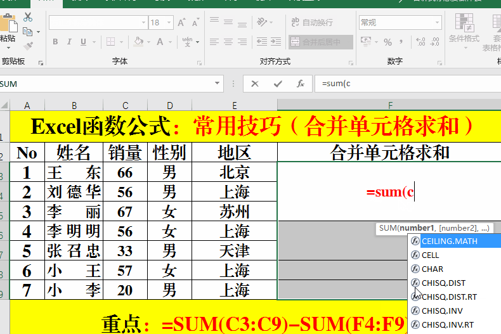Viewport: 501px width, 334px height.
Task: Click the phonetic guide wén icon
Action: tap(188, 42)
